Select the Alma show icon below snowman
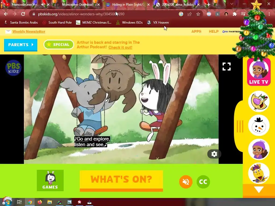Screen dimensions: 275x206 [x=259, y=149]
